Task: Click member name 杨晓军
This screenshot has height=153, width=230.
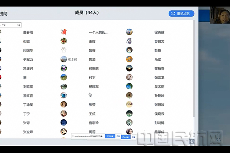Action: [94, 86]
